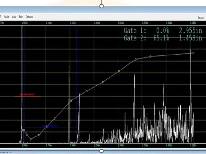The image size is (206, 154).
Task: Select the red Gate 1 threshold line
Action: (x=27, y=96)
